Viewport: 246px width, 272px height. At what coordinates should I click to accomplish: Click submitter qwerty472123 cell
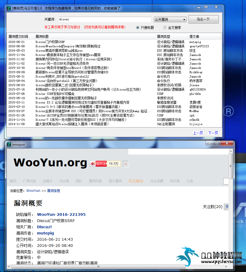(x=199, y=46)
